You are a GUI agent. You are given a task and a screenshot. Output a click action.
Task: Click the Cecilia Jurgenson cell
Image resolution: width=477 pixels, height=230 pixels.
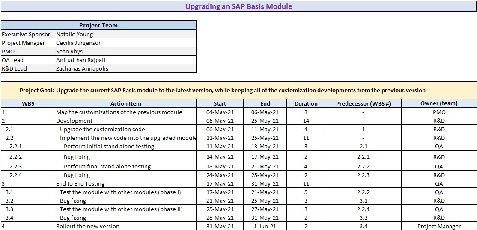coord(125,43)
